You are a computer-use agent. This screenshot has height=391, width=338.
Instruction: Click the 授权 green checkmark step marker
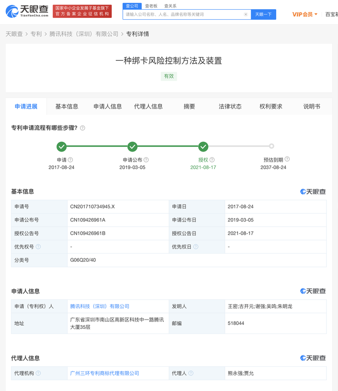tap(203, 147)
